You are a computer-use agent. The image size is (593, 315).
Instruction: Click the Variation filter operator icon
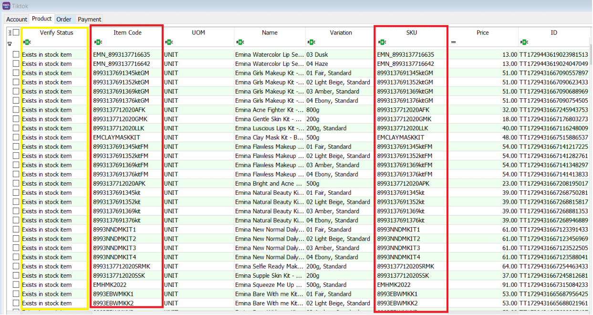click(311, 42)
